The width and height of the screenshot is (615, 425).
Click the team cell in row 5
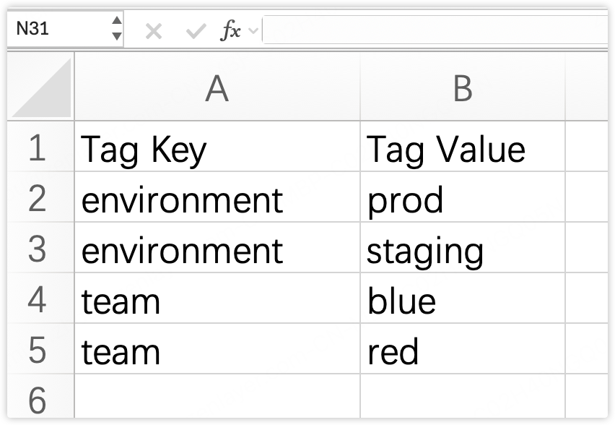(217, 351)
